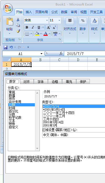This screenshot has height=183, width=105.
Task: Switch to the 公式 ribbon tab
Action: click(54, 12)
